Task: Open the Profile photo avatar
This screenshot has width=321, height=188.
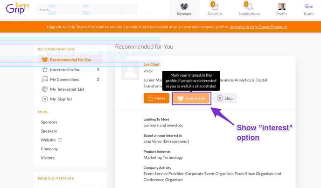Action: (282, 7)
